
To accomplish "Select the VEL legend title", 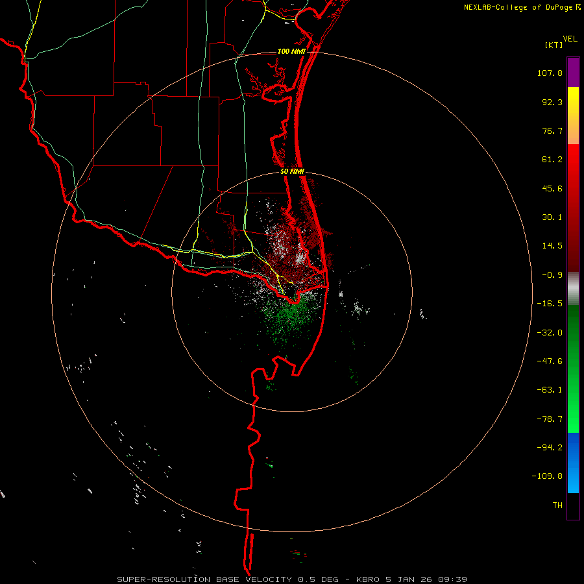I will point(570,39).
